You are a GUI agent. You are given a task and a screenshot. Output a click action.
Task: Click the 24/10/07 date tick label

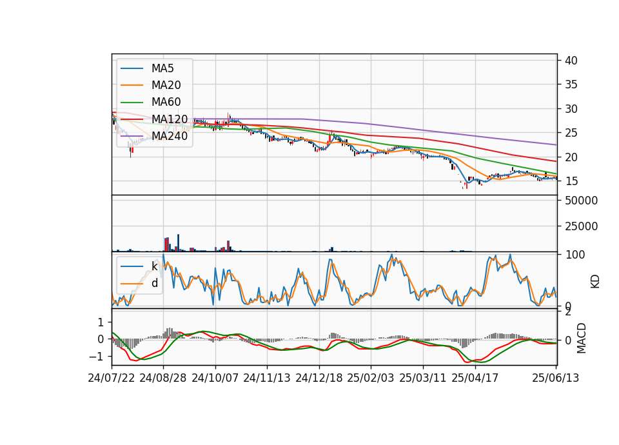pyautogui.click(x=215, y=378)
